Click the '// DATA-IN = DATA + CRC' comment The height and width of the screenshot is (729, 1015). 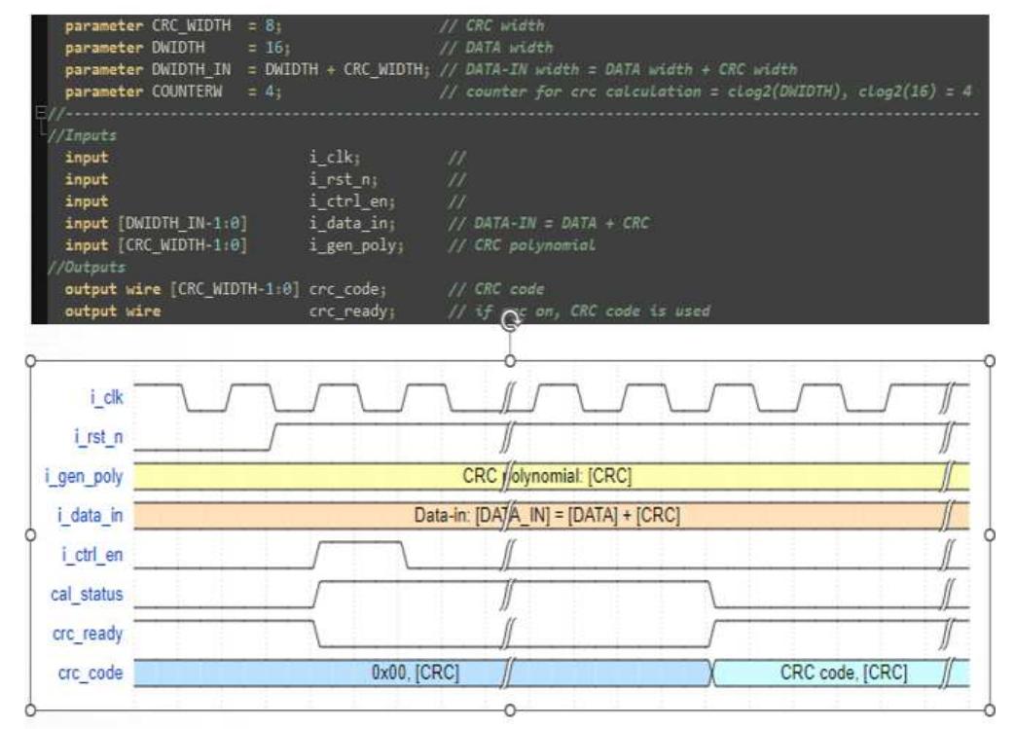(548, 223)
